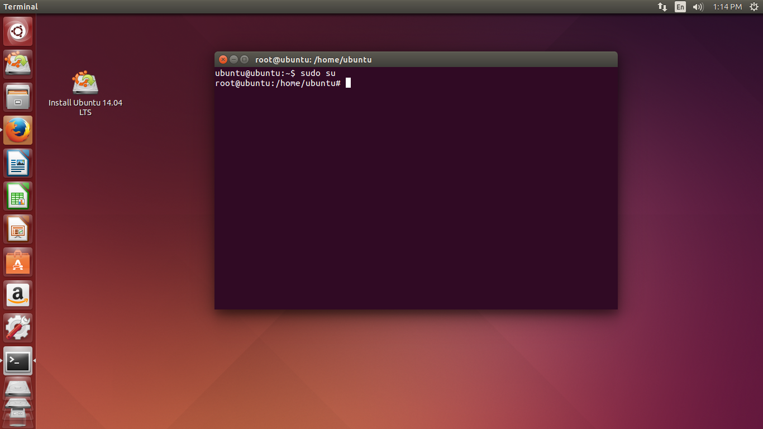Open the En keyboard layout indicator
Image resolution: width=763 pixels, height=429 pixels.
[680, 7]
